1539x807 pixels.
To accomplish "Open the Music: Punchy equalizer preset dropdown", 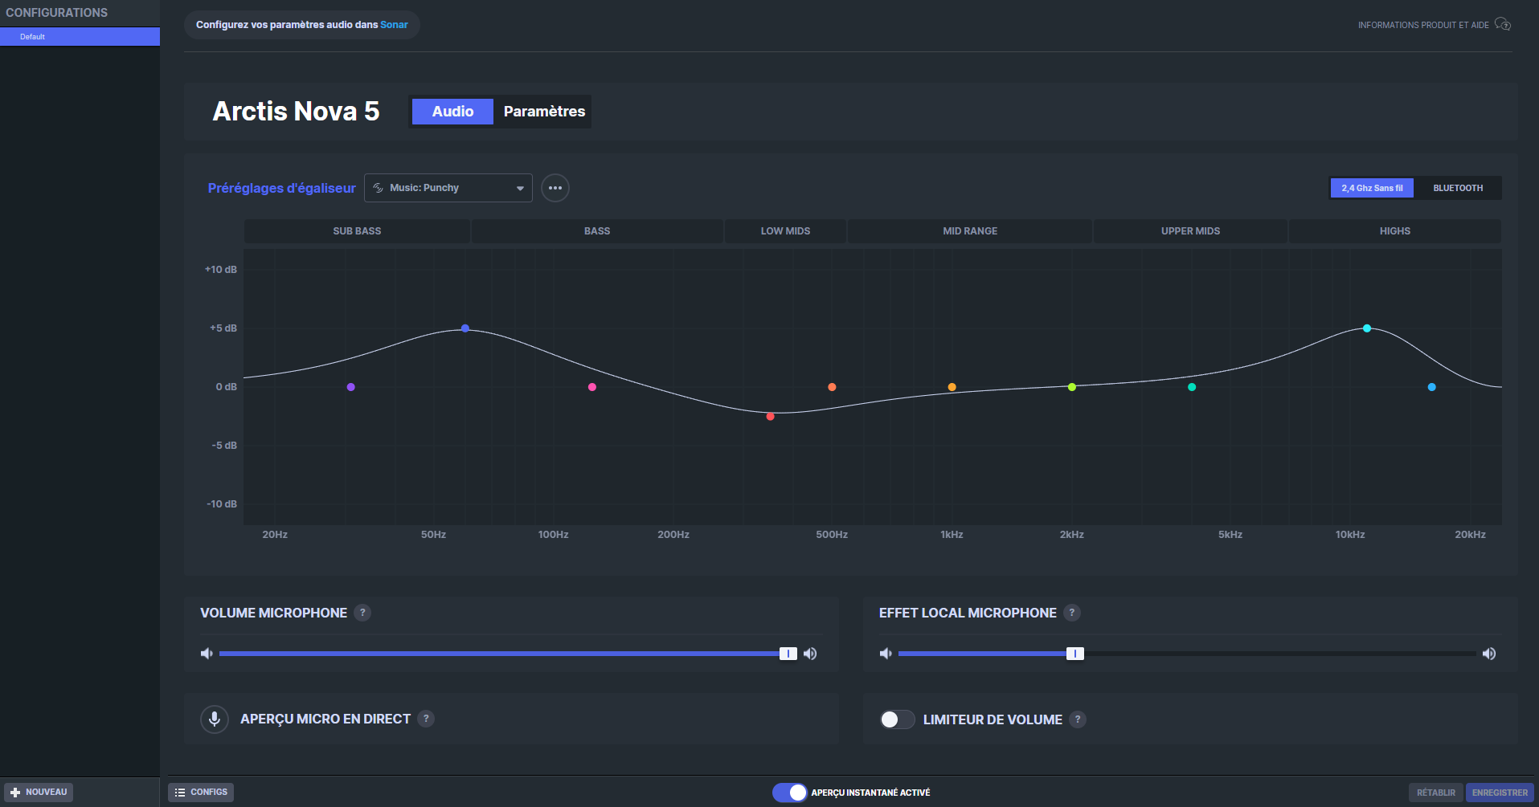I will (448, 188).
